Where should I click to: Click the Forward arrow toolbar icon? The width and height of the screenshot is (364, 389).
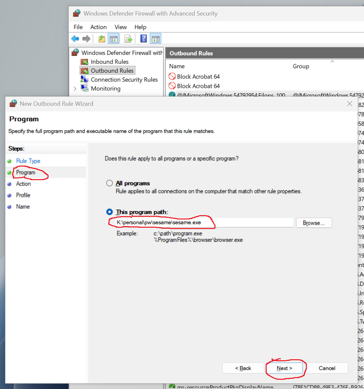[86, 39]
